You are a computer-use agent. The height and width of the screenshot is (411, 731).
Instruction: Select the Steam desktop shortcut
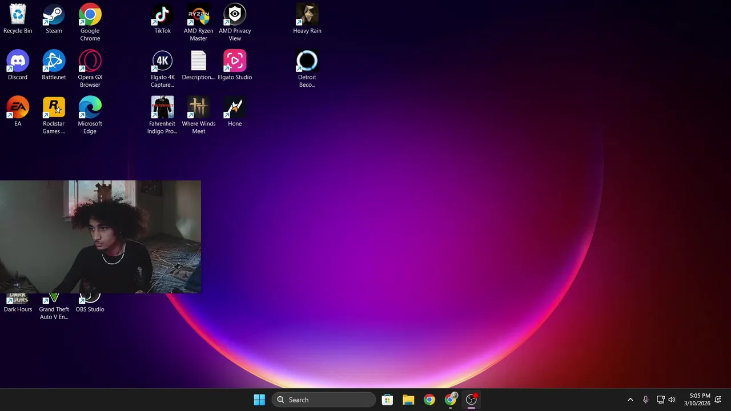coord(54,19)
